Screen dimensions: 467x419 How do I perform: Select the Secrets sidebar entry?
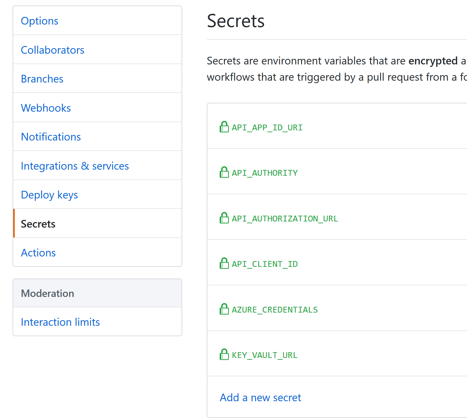point(38,224)
